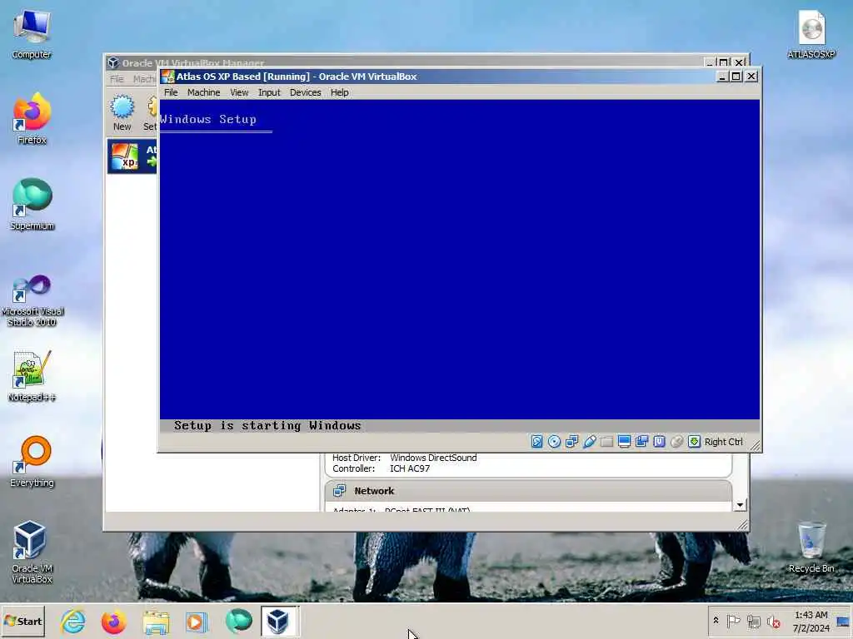853x639 pixels.
Task: Select the Supermium desktop shortcut
Action: [32, 204]
